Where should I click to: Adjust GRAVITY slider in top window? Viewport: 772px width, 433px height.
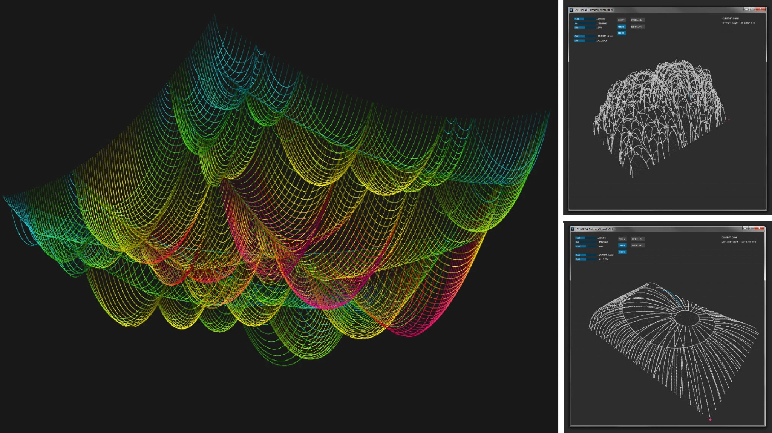(x=584, y=19)
